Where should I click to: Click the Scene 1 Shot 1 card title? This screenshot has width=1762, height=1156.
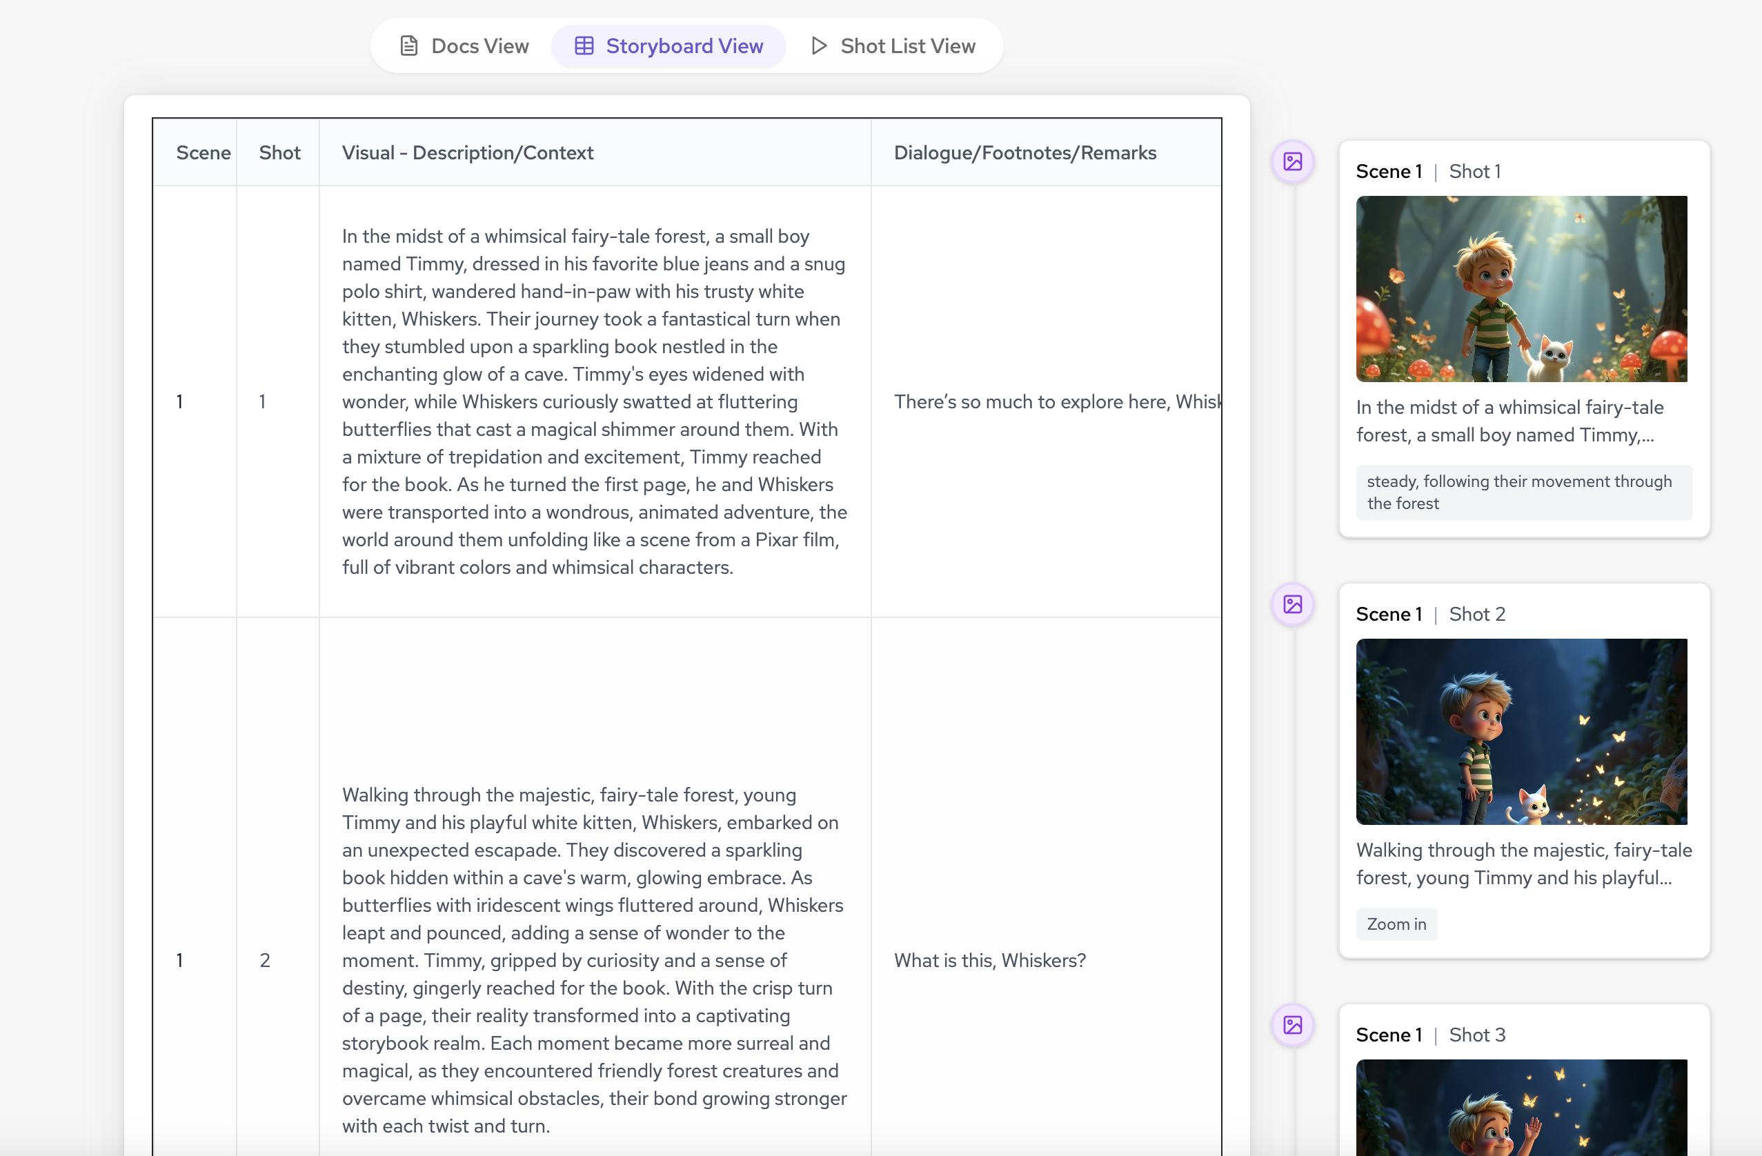point(1427,172)
